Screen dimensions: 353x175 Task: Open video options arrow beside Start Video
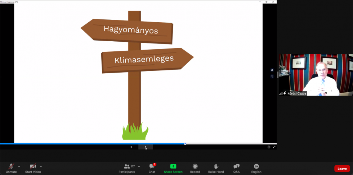click(41, 166)
